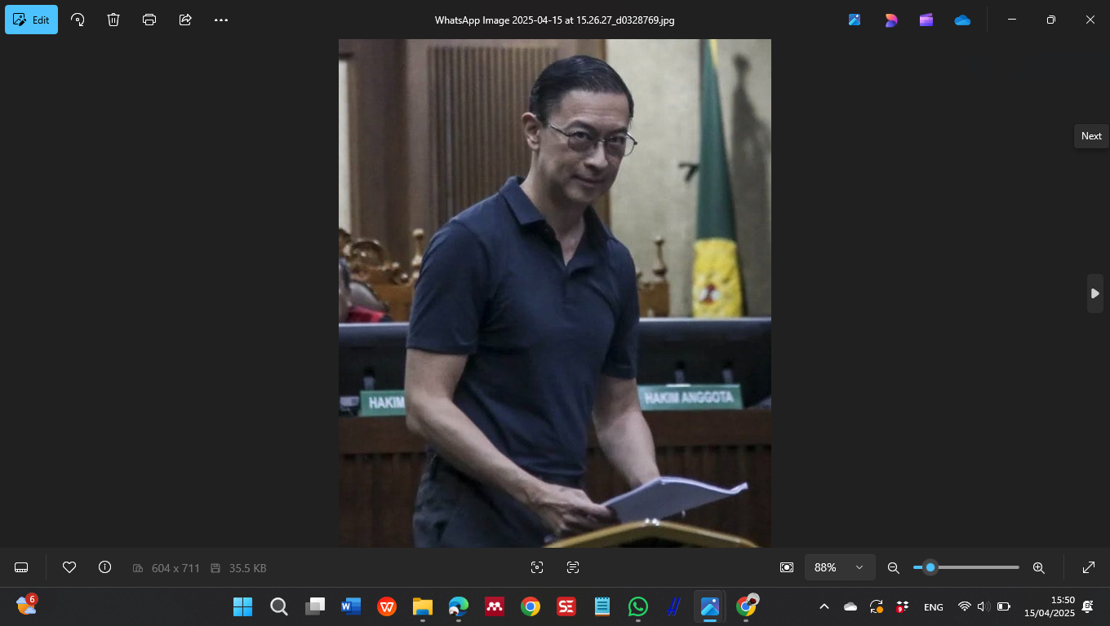
Task: Open Notepad from the taskbar
Action: [x=602, y=606]
